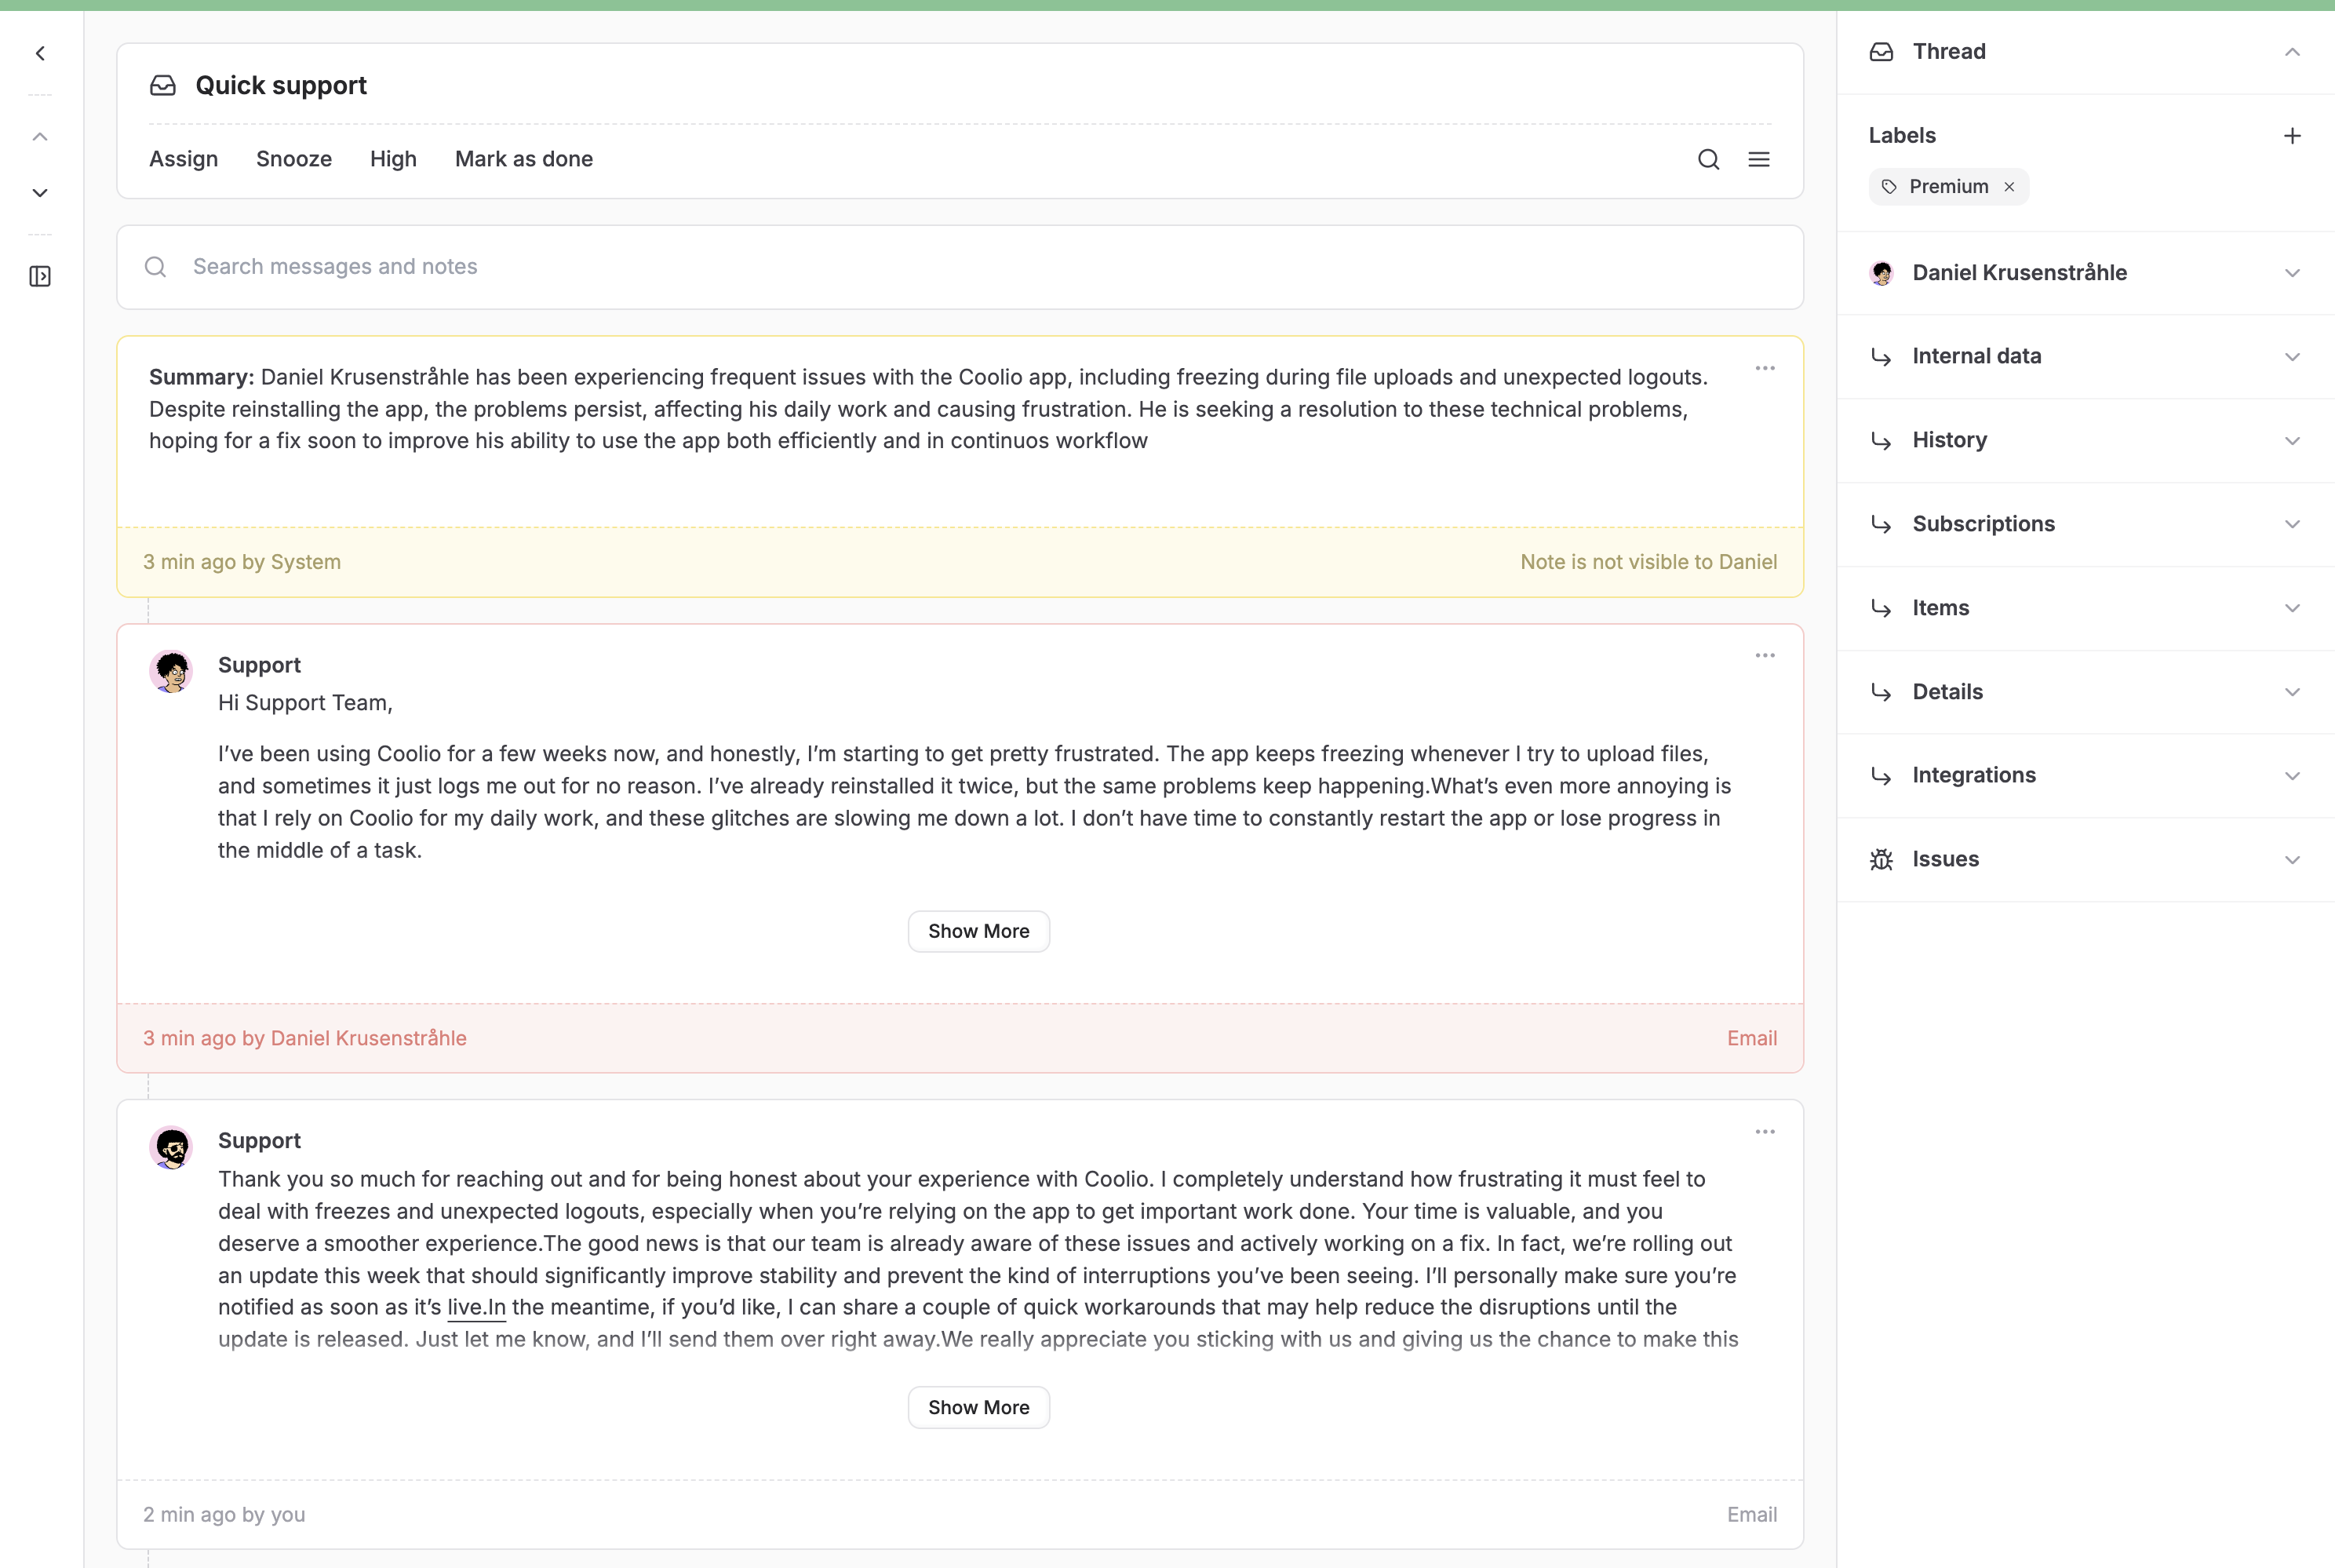Expand the Daniel Krusenstråhle contact section

click(x=2292, y=273)
